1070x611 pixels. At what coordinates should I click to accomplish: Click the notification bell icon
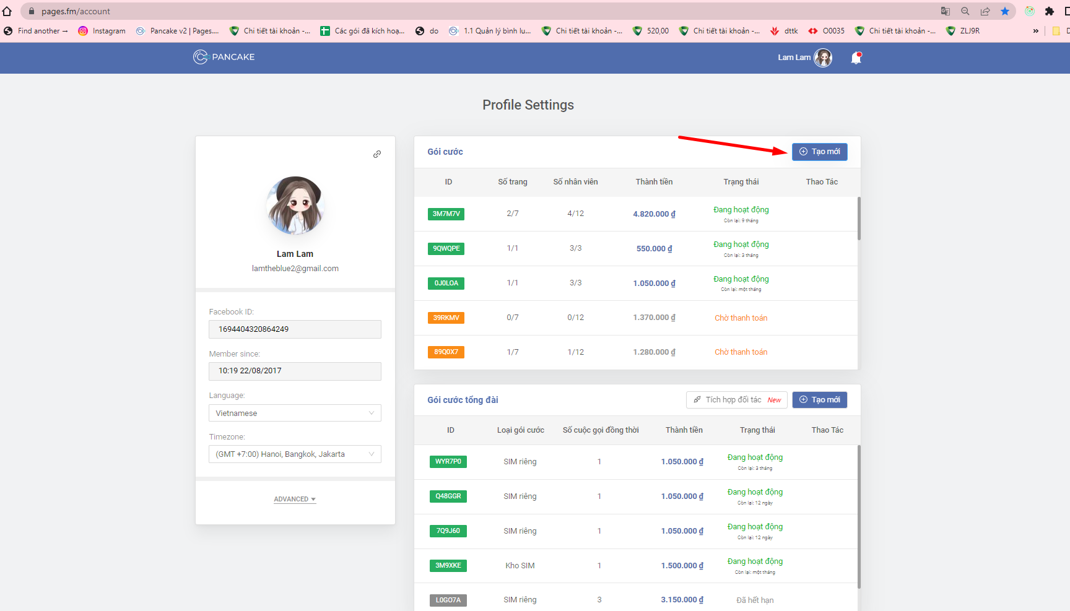856,58
